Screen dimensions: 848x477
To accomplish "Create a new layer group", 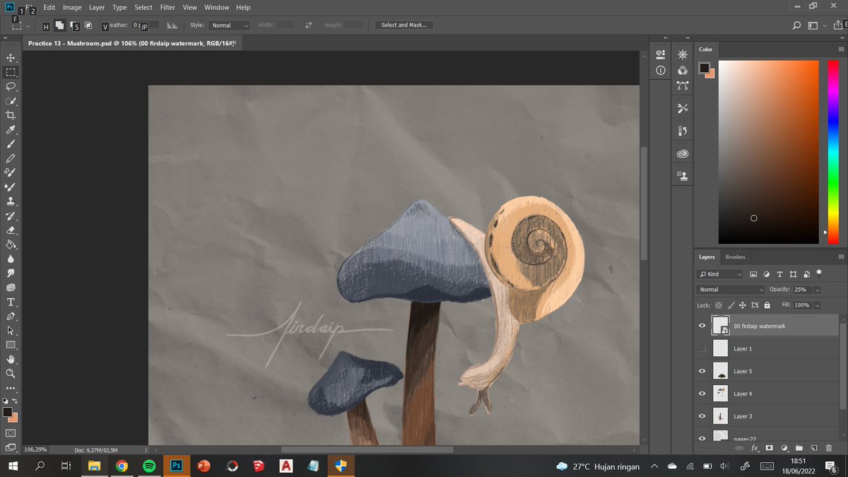I will (799, 448).
